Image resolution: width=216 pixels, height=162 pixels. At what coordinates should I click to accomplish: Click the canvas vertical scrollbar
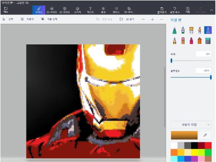point(165,97)
